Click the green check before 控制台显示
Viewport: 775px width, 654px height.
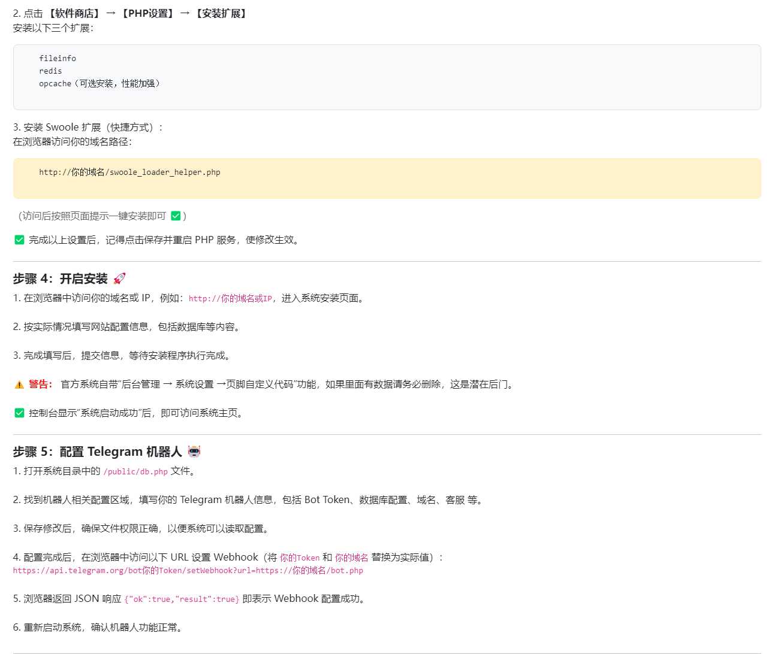pos(19,413)
